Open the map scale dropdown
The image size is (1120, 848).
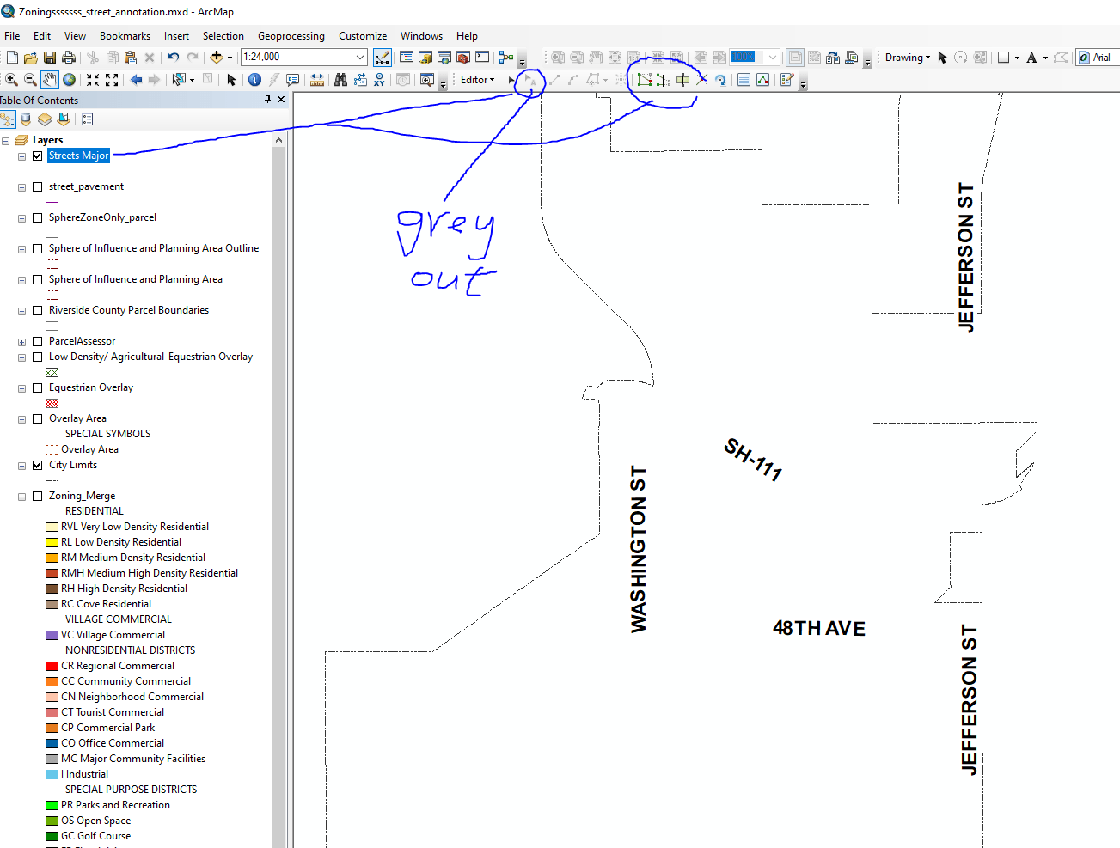click(x=361, y=57)
